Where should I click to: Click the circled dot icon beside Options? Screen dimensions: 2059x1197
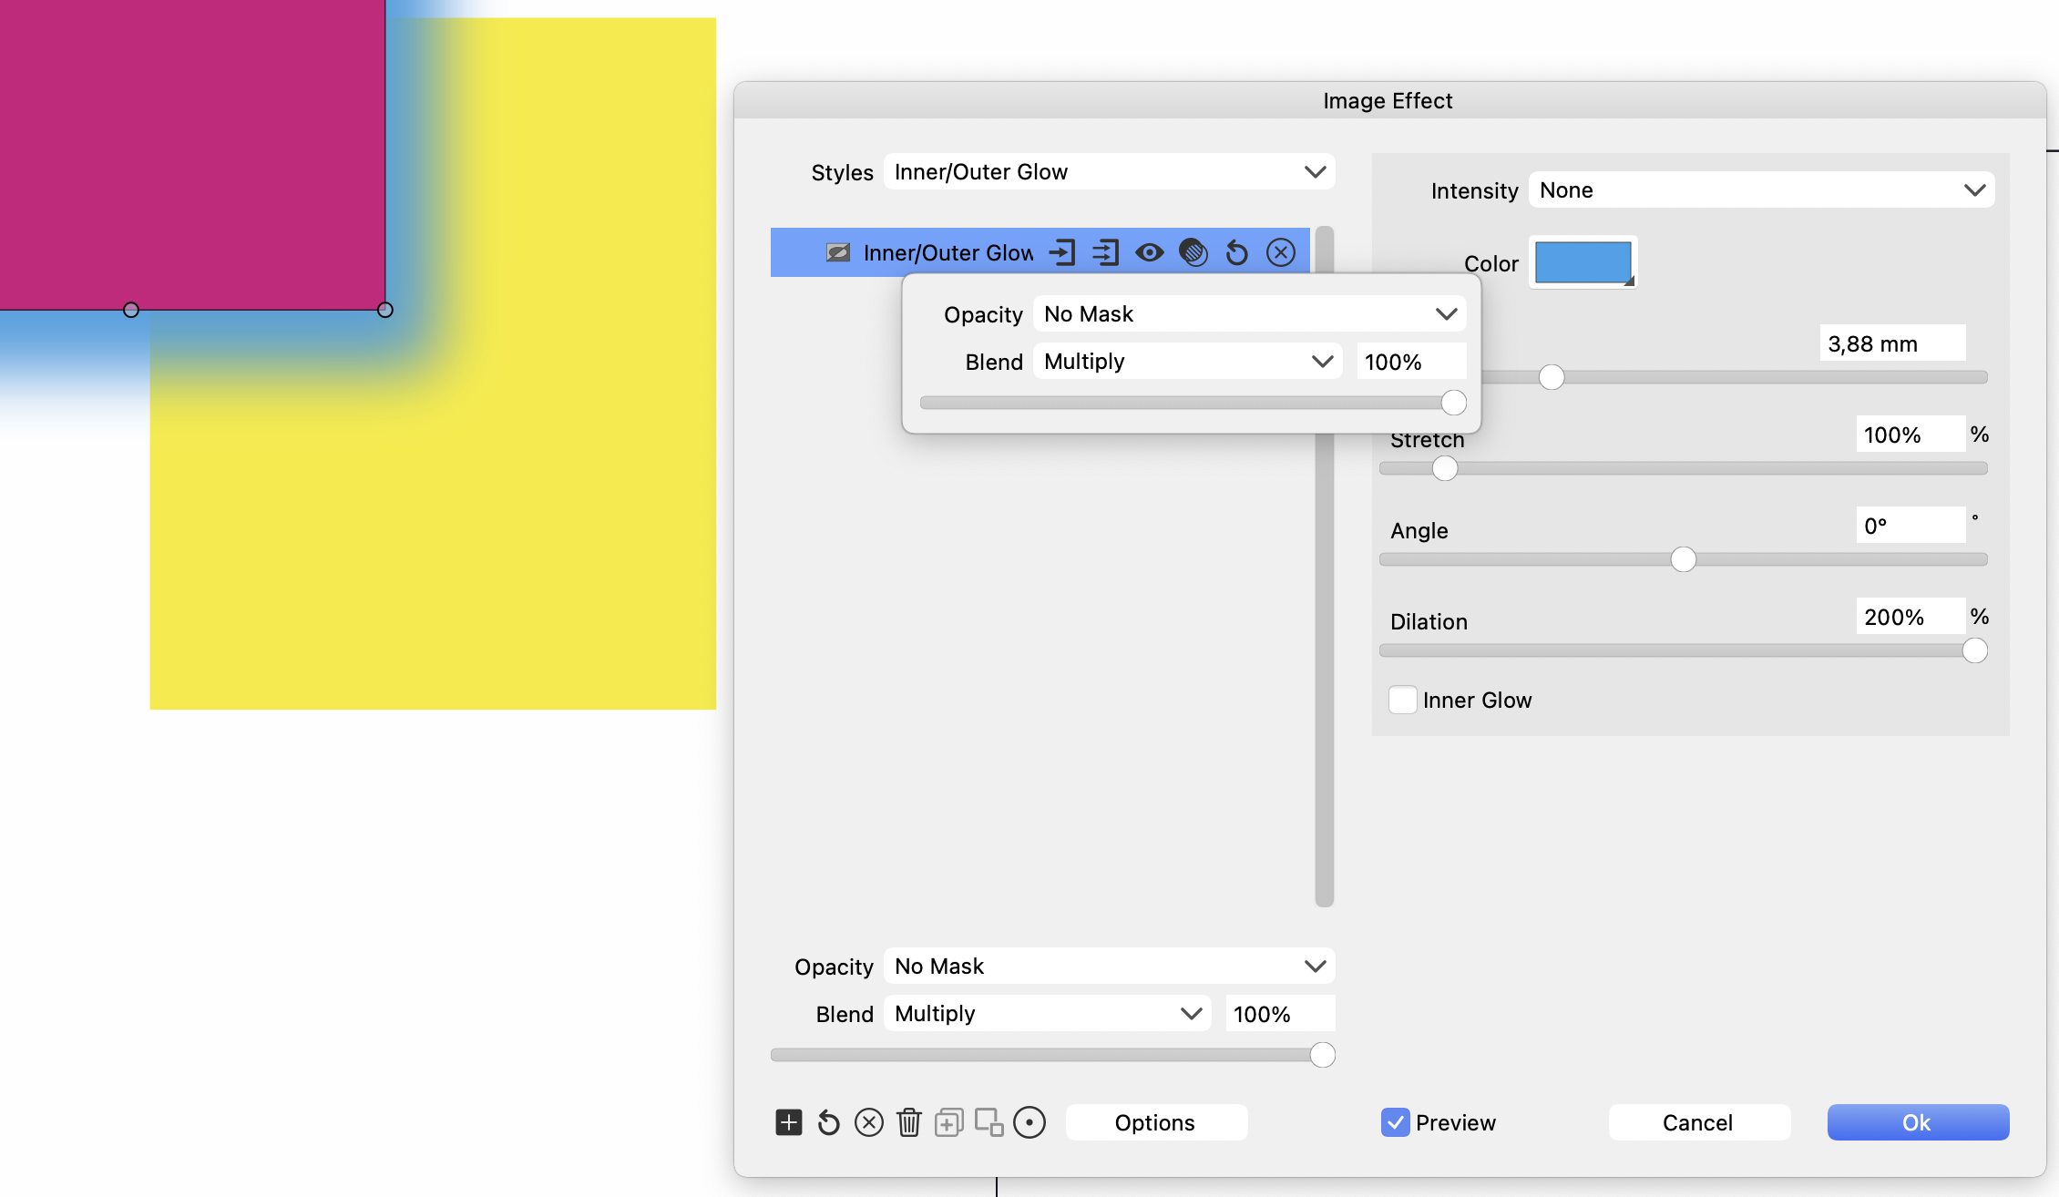(1029, 1122)
